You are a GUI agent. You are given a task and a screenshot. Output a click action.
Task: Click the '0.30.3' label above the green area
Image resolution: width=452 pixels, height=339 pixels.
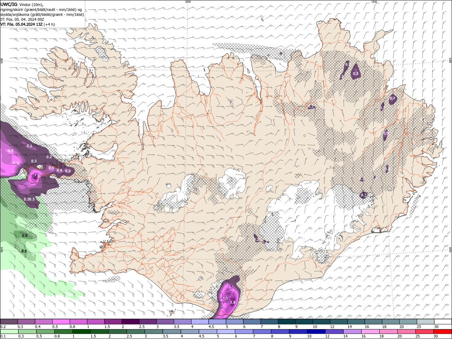(x=29, y=199)
